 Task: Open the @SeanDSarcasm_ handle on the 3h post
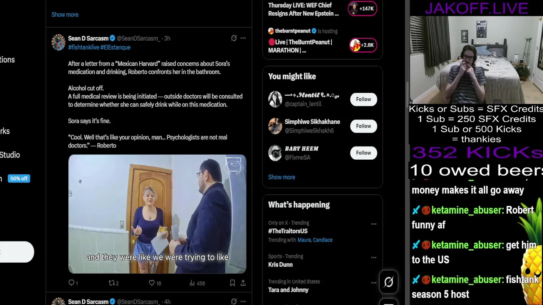[138, 38]
